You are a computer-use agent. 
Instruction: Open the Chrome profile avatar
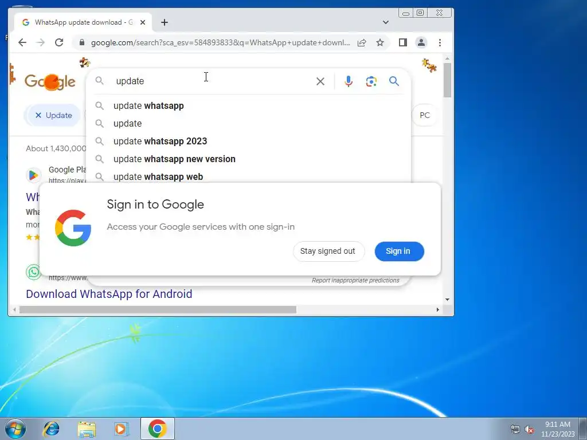421,42
